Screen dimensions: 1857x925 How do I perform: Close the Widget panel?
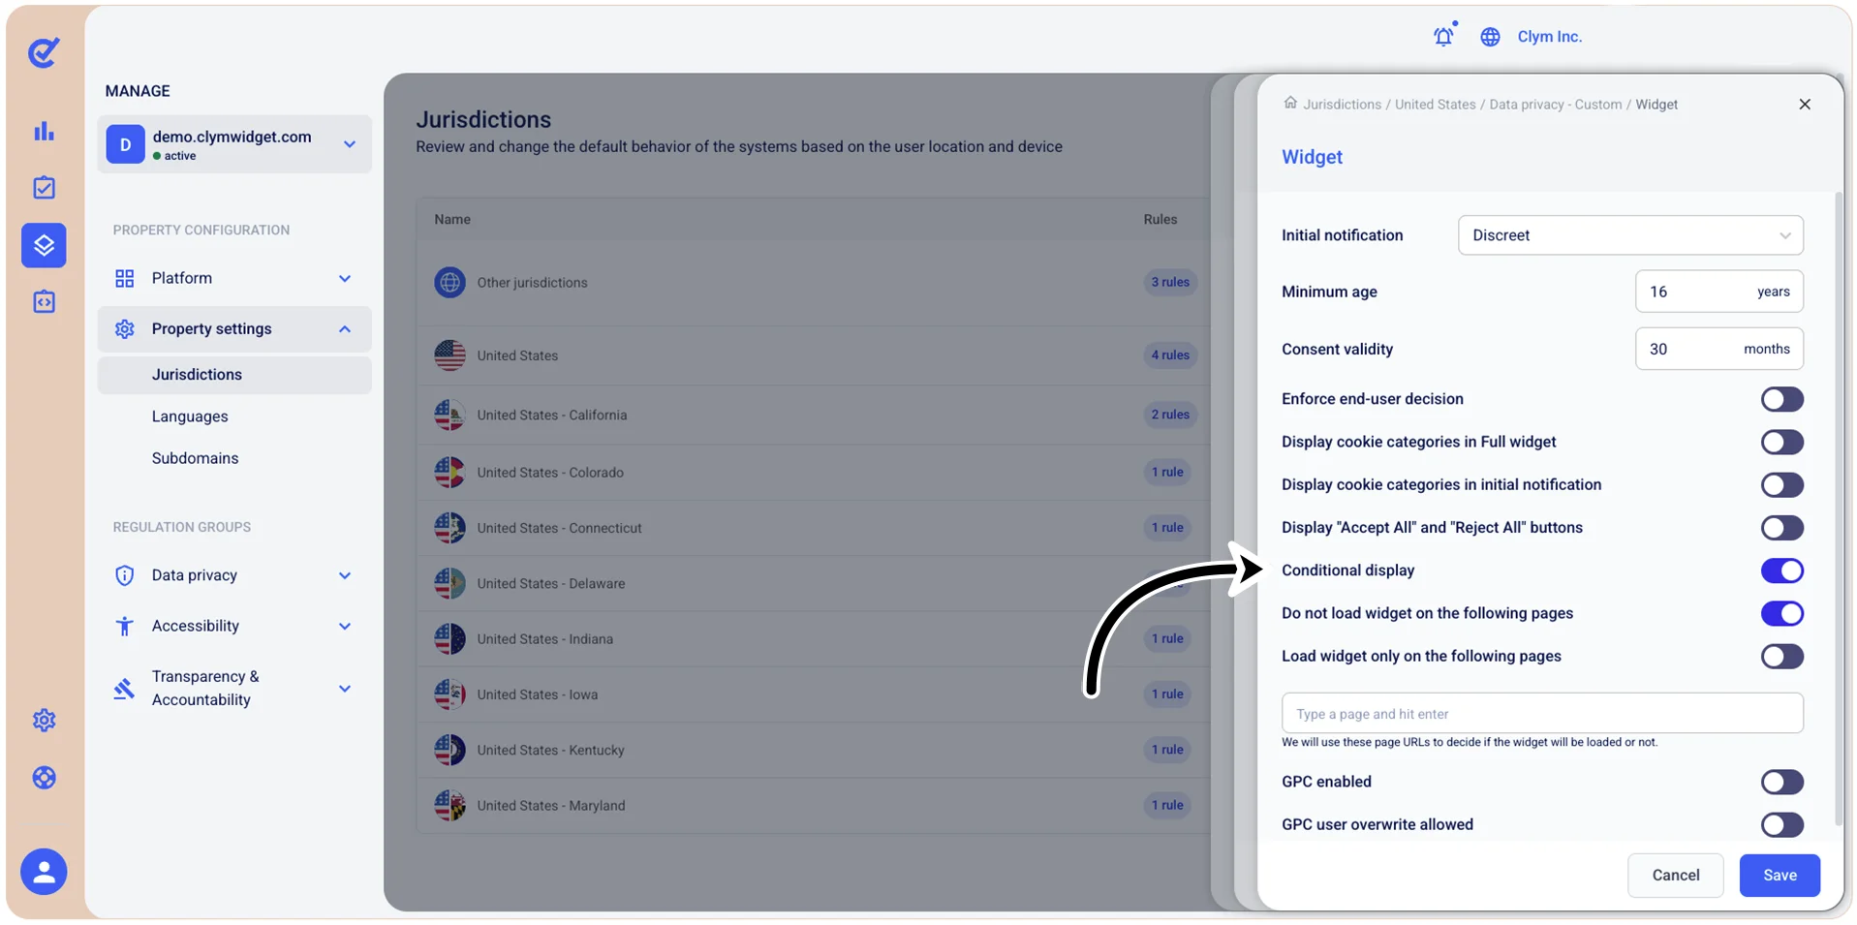1805,104
